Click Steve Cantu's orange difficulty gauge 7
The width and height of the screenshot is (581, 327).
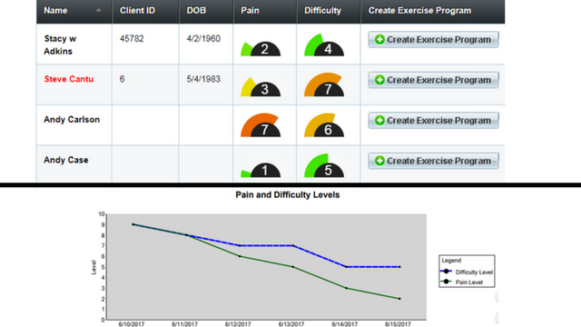click(324, 84)
